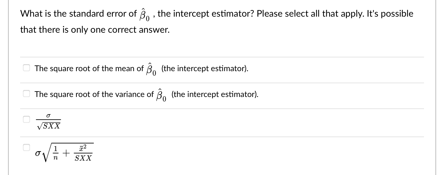
Task: Check the checkbox beside σ/√SXX formula
Action: click(x=26, y=119)
